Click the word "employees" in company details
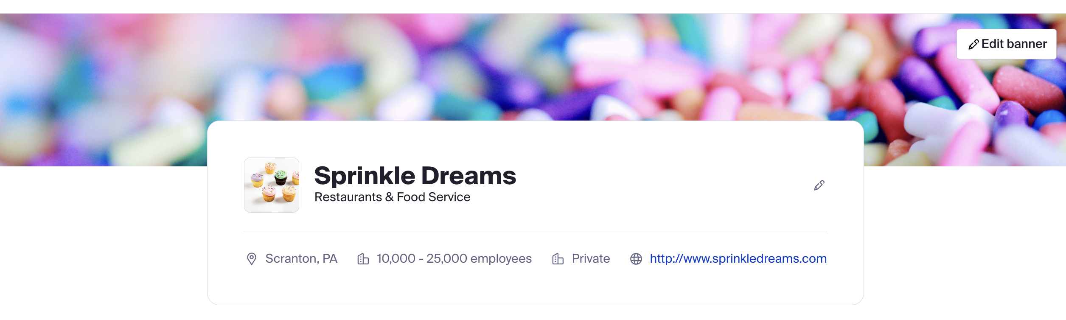 click(x=501, y=258)
